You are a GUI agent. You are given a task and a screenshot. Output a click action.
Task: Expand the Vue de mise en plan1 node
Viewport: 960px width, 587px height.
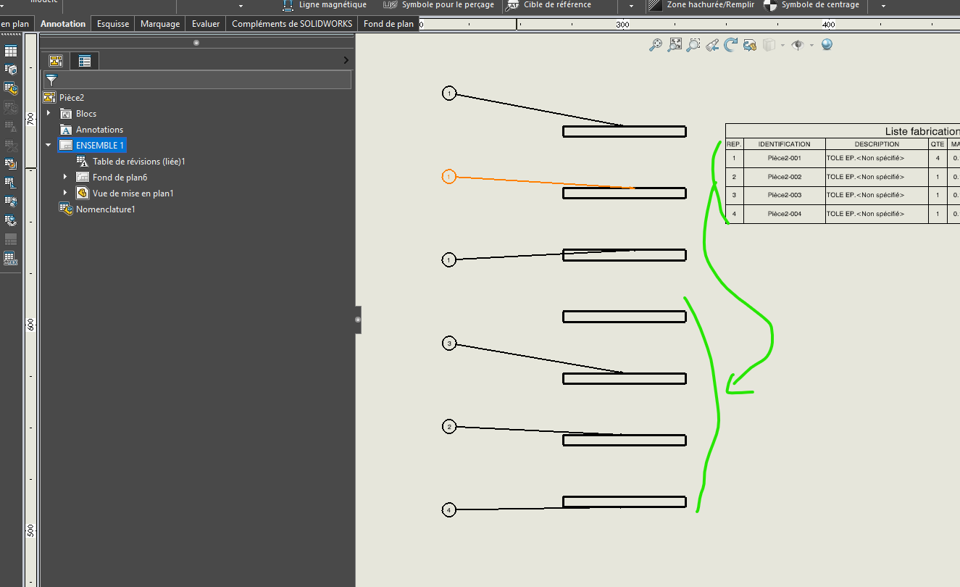(65, 193)
